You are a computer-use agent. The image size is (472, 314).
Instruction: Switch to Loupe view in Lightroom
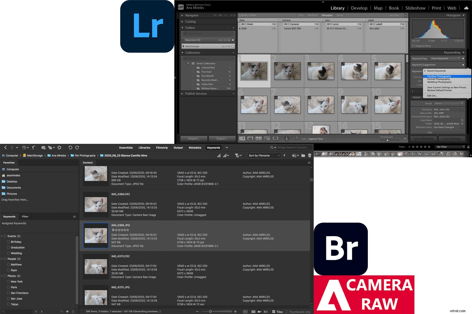(x=250, y=138)
